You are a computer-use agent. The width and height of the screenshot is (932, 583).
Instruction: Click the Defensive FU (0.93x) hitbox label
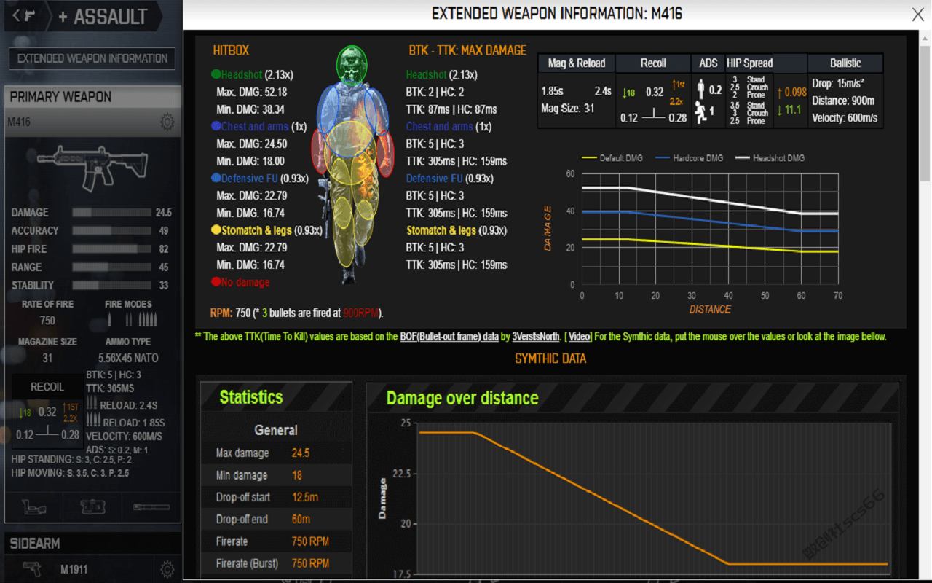click(266, 179)
